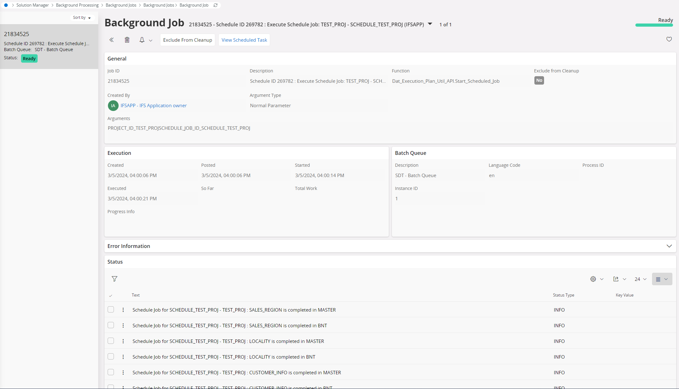Click the double-chevron collapse list icon
The image size is (679, 389).
(111, 40)
